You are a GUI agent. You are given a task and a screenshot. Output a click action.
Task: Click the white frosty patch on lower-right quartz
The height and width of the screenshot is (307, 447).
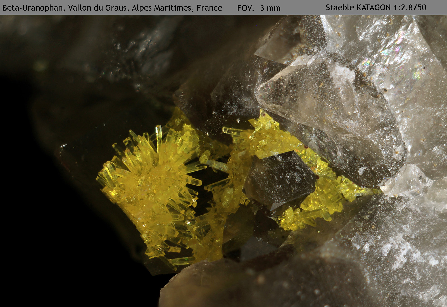[x=397, y=251]
